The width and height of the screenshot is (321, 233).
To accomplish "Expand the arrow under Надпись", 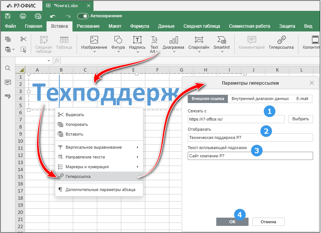I will coord(137,52).
